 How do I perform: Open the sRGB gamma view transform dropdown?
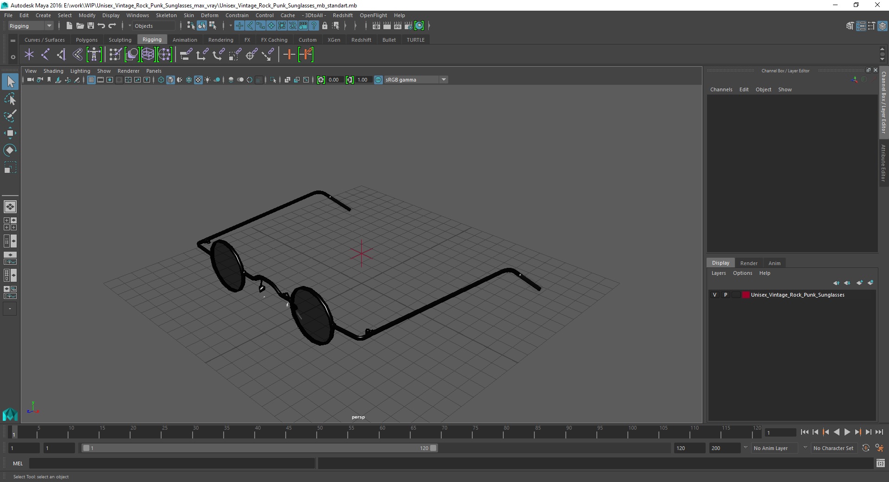[x=416, y=80]
